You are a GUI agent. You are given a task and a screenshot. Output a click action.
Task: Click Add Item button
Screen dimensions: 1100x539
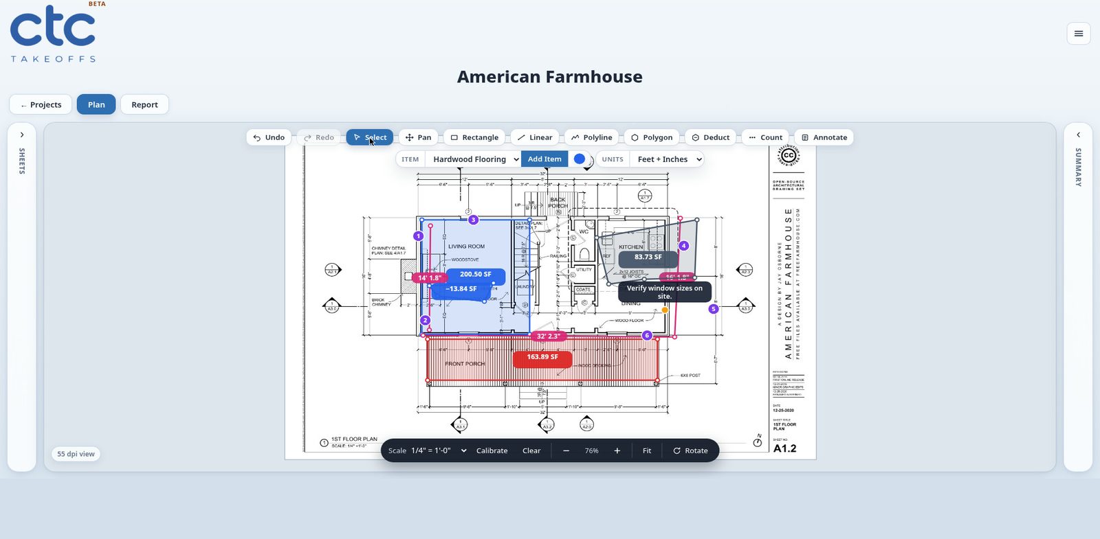pos(544,159)
